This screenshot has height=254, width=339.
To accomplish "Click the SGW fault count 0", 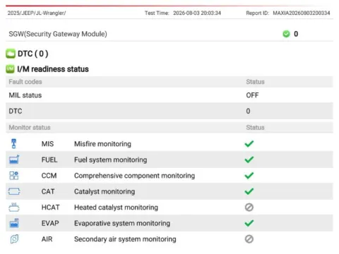I will click(x=296, y=34).
